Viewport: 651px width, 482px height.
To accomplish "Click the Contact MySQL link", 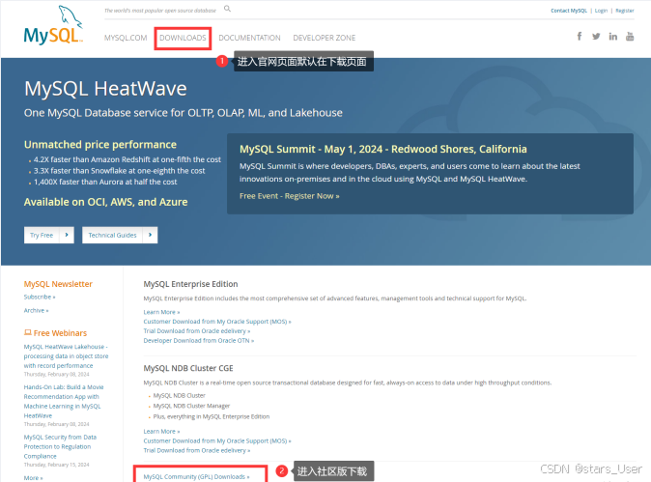I will [x=569, y=11].
